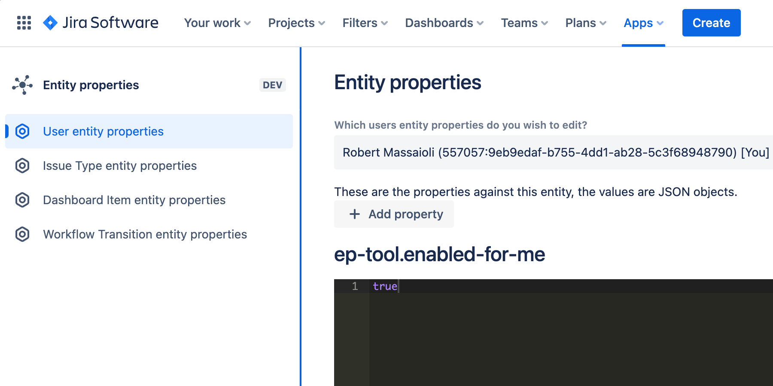Click the User entity properties icon
The image size is (773, 386).
22,131
